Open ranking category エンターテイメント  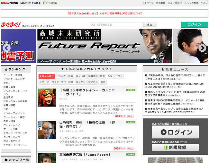[x=14, y=113]
